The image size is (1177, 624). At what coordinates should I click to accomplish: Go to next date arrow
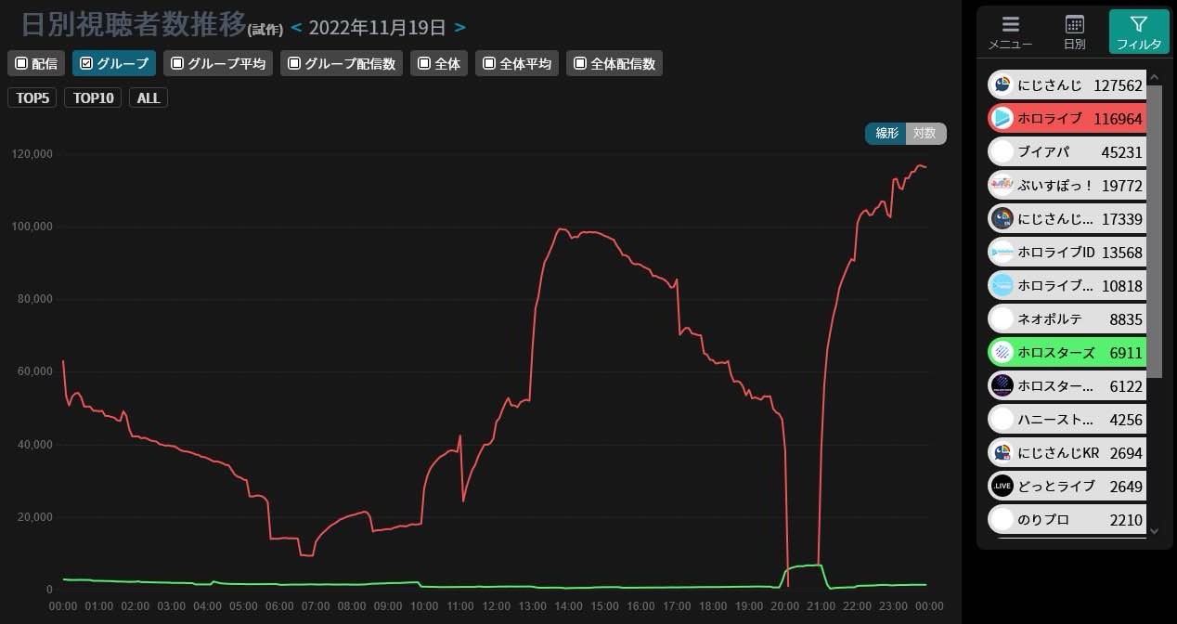(x=460, y=28)
